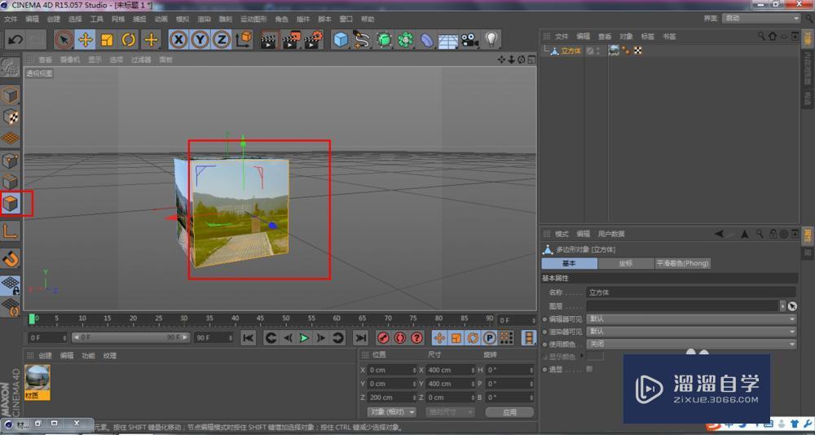The image size is (815, 435).
Task: Add a cube primitive object
Action: [341, 39]
